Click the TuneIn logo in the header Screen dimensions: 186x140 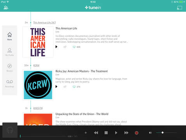(x=93, y=7)
